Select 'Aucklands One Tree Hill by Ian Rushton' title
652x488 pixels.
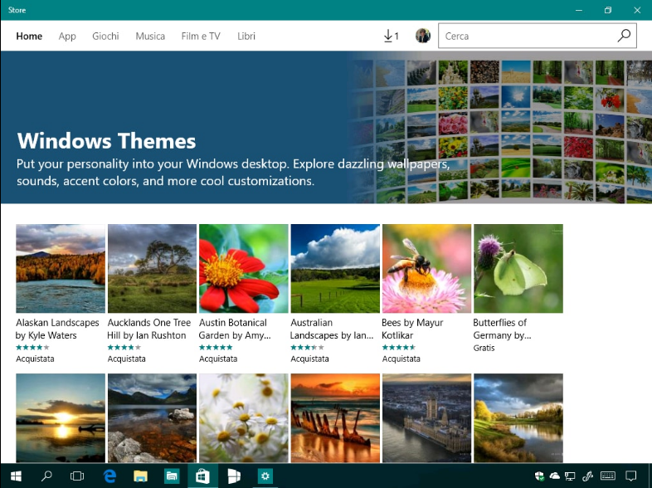pyautogui.click(x=148, y=329)
